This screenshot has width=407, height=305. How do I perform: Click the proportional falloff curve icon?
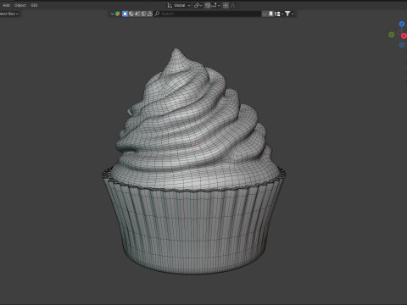click(232, 5)
